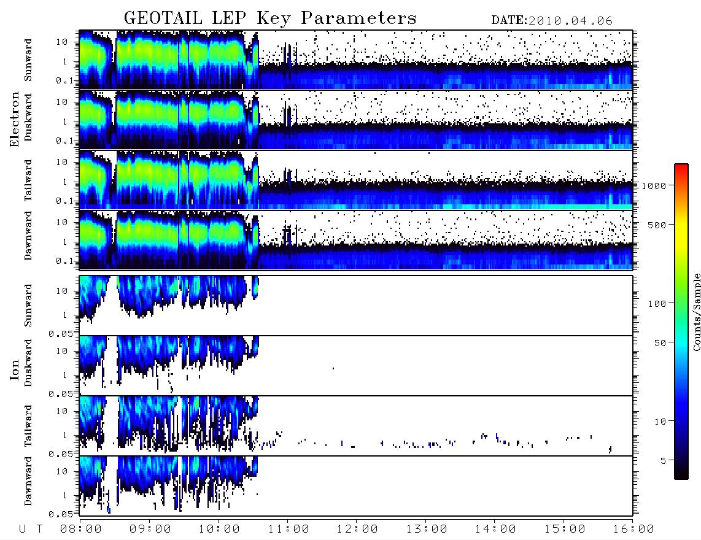Select the Ion 'Dawnward' panel label

[x=28, y=481]
